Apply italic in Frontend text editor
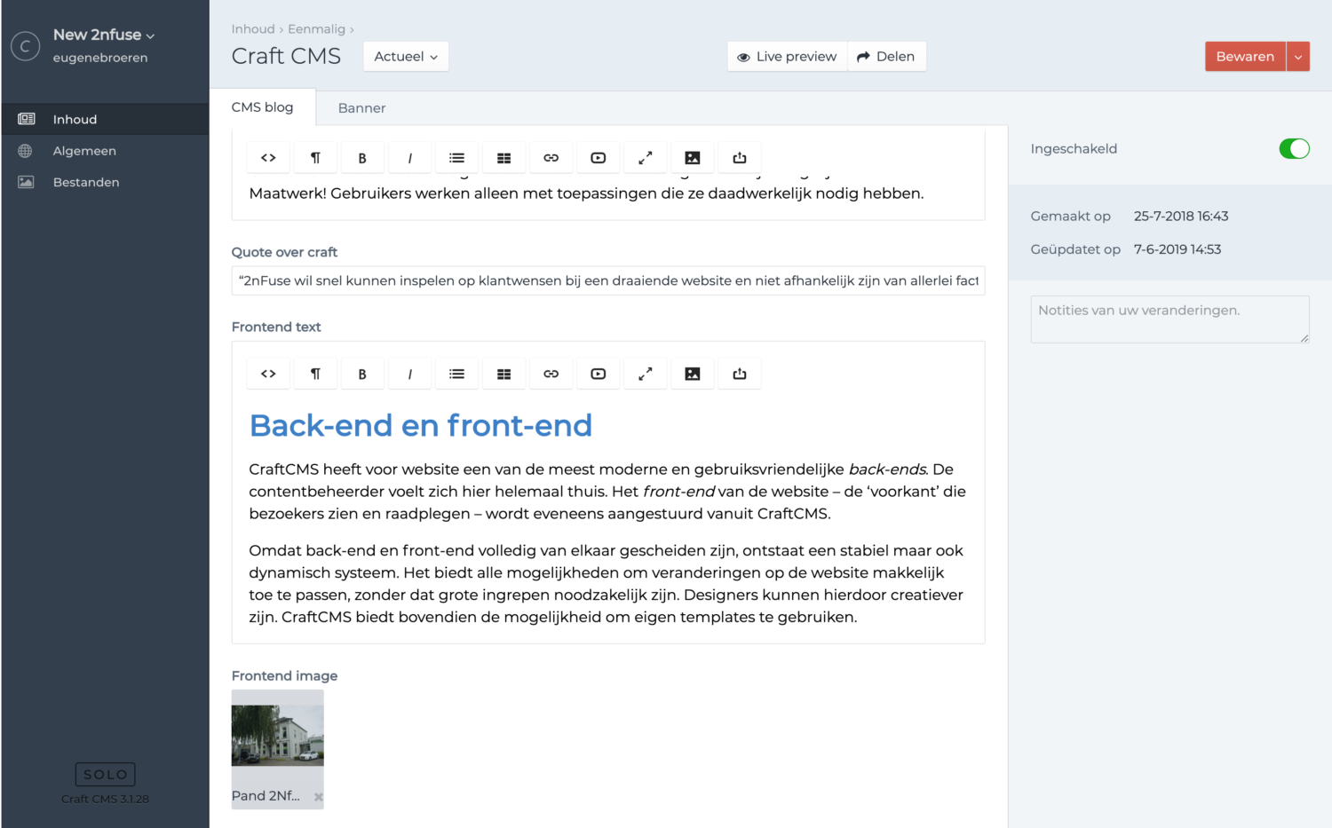1332x828 pixels. click(x=409, y=374)
